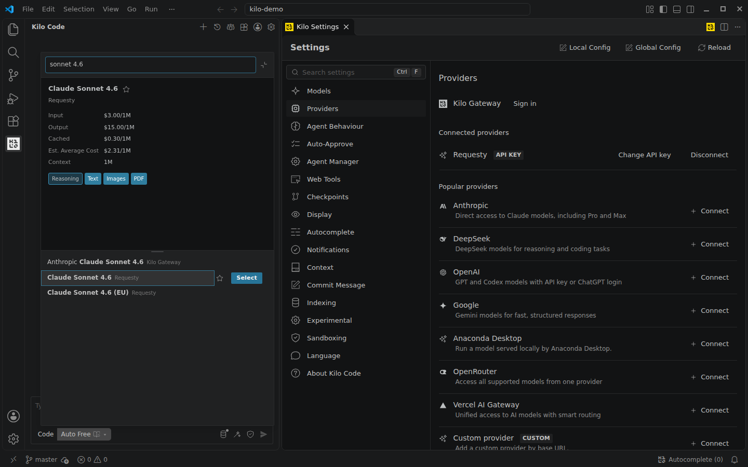This screenshot has width=748, height=467.
Task: Open the overflow ellipsis menu in the menu bar
Action: click(x=172, y=9)
